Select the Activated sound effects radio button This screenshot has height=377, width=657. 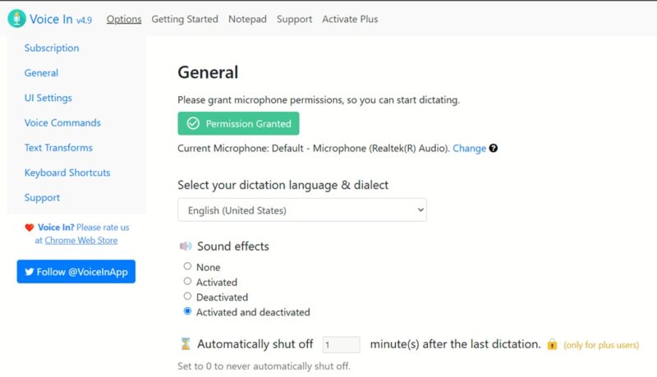pyautogui.click(x=187, y=281)
